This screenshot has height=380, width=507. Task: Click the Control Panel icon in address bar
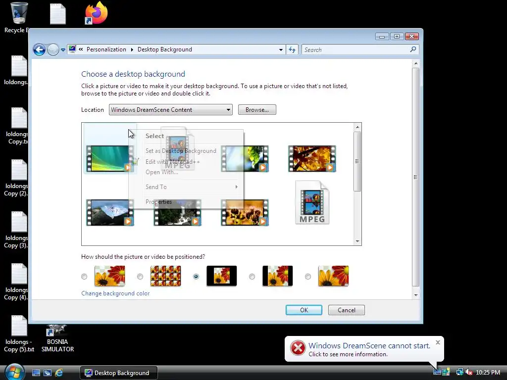(x=72, y=49)
